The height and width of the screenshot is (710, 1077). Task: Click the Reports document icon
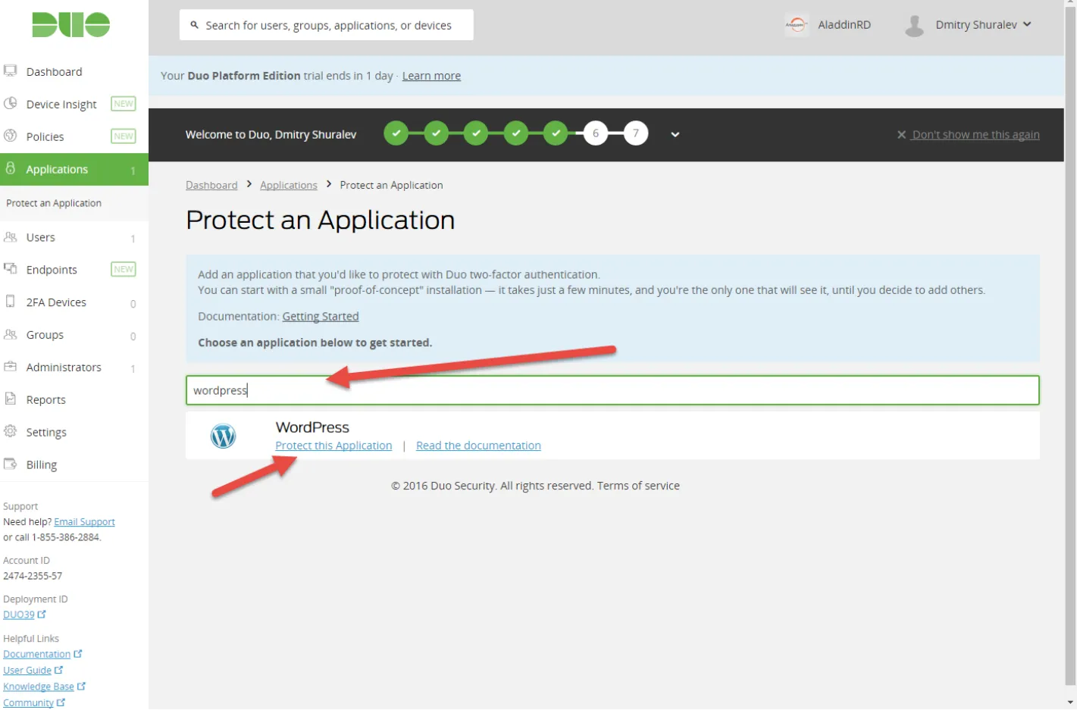(x=11, y=399)
